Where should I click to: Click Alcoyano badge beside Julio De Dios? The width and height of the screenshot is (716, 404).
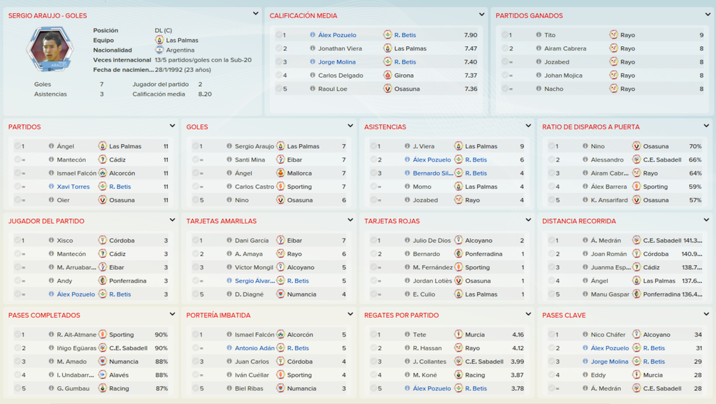459,240
